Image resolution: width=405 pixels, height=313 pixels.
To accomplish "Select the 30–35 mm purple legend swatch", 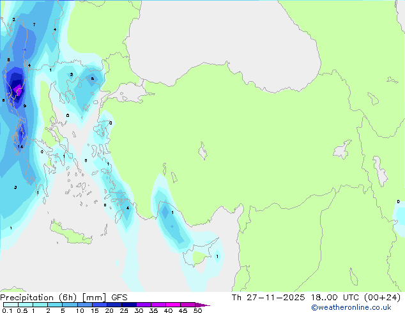I will [x=144, y=305].
